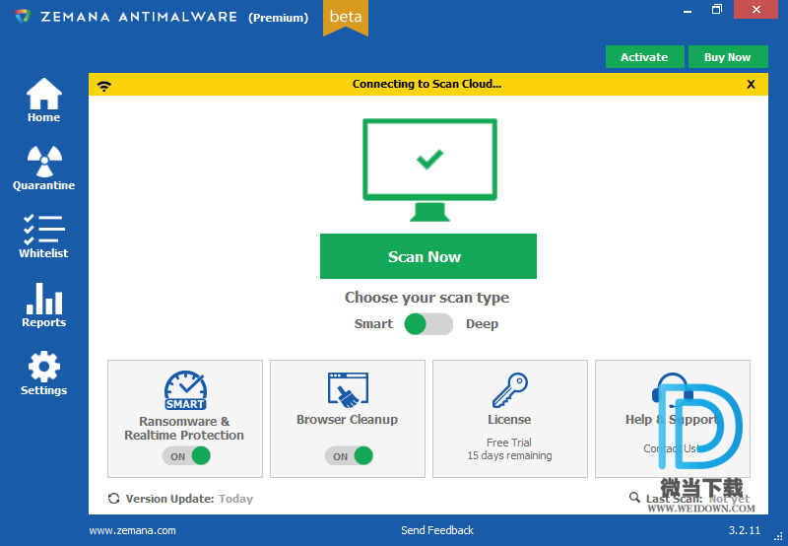Open the Home section in sidebar
Image resolution: width=788 pixels, height=546 pixels.
coord(43,101)
